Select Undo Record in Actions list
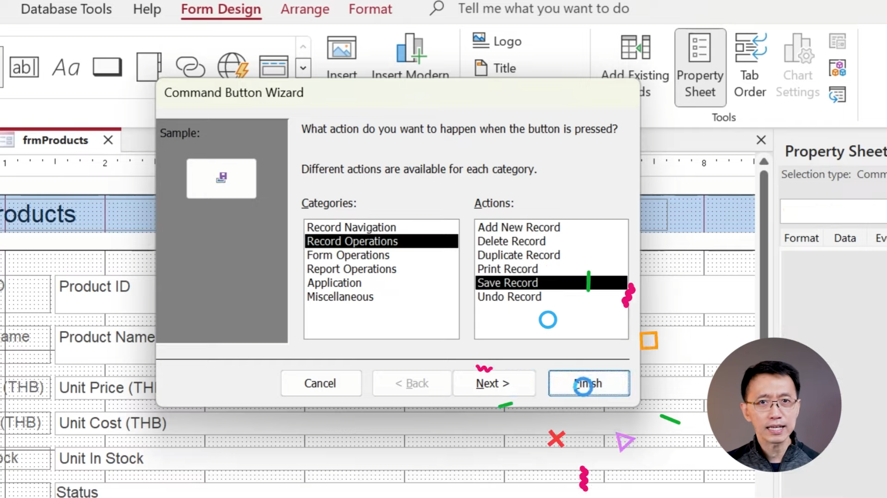 click(509, 297)
